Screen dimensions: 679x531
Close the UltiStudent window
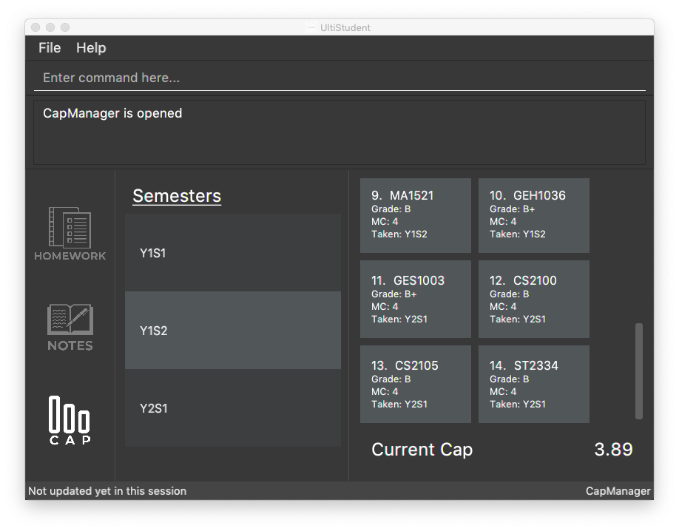[36, 27]
